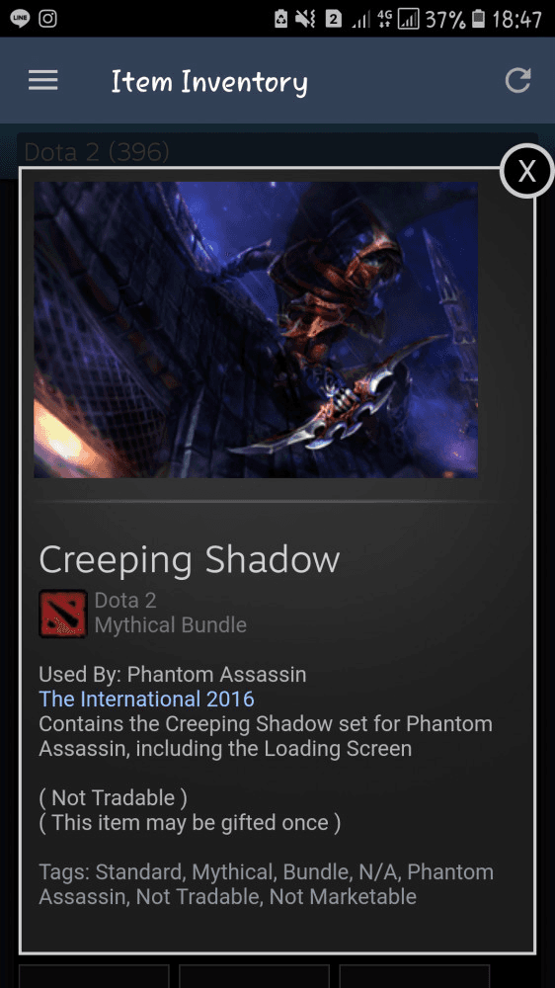The height and width of the screenshot is (988, 555).
Task: Open The International 2016 link
Action: (146, 699)
